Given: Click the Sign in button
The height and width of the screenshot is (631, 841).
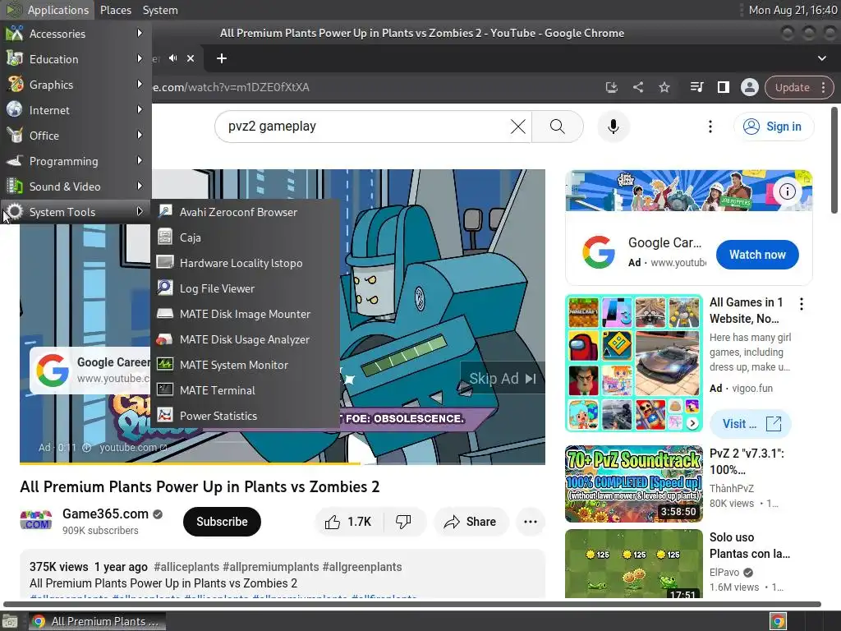Looking at the screenshot, I should click(773, 127).
